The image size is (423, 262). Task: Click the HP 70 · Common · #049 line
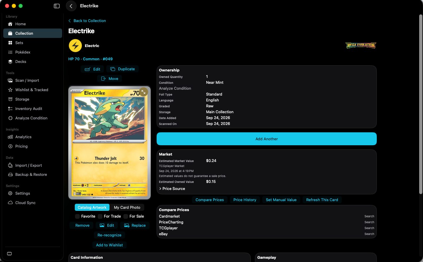click(90, 59)
